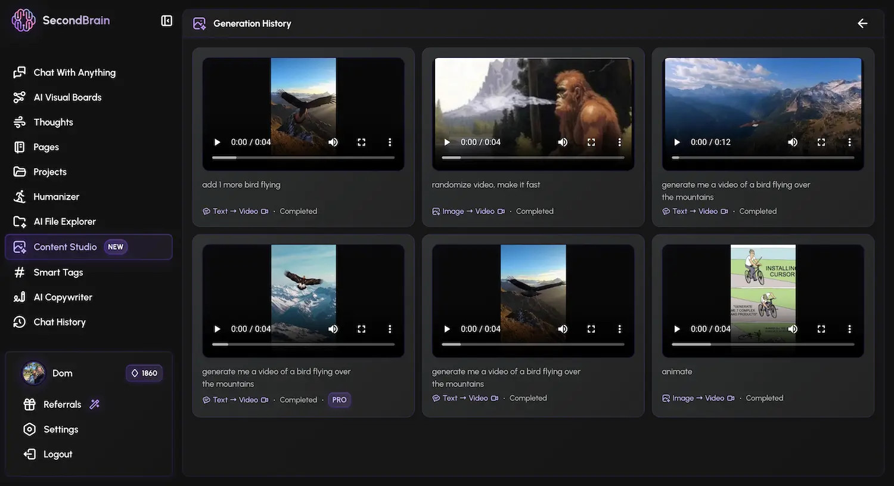
Task: Toggle fullscreen on the 0:12 mountain video
Action: coord(821,142)
